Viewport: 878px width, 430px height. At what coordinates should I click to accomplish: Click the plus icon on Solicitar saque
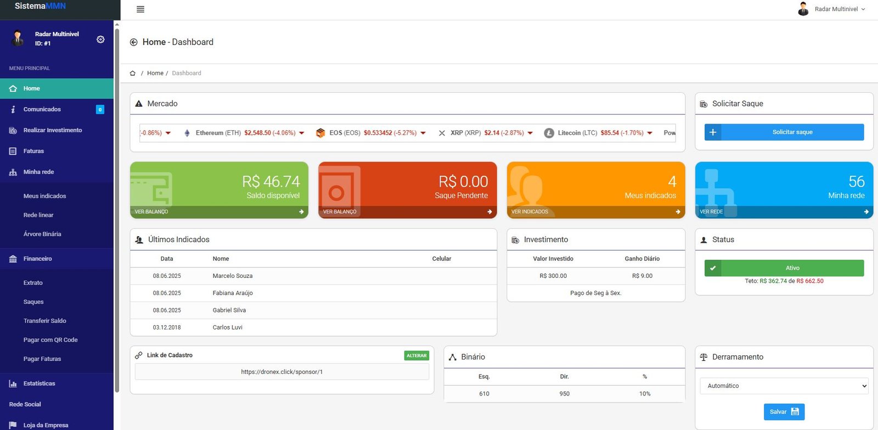713,132
